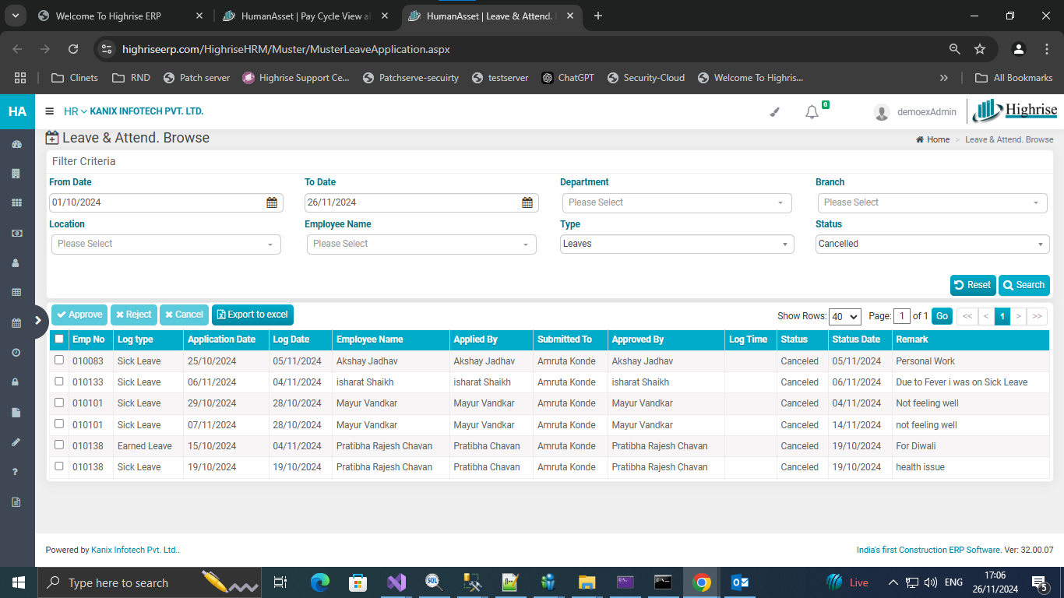Click the Search button
Viewport: 1064px width, 598px height.
[x=1024, y=285]
